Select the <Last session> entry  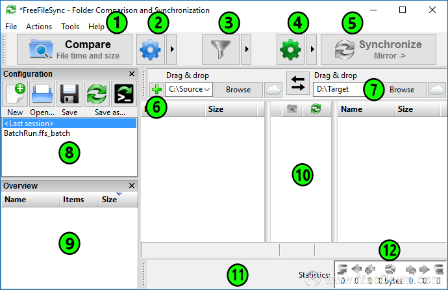point(69,124)
